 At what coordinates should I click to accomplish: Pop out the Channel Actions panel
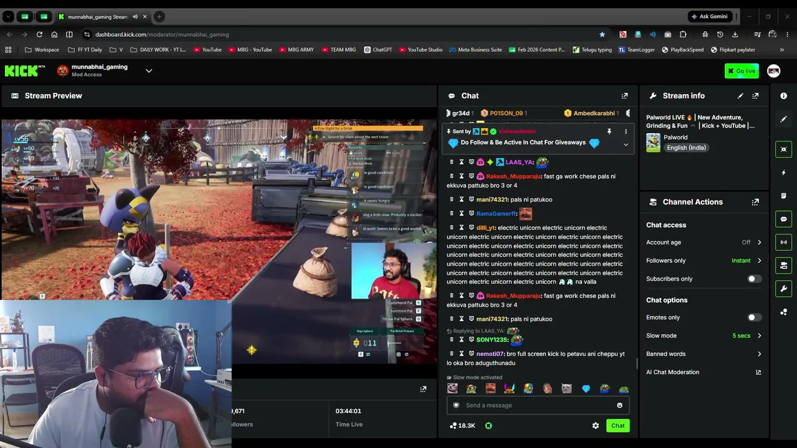click(x=755, y=202)
